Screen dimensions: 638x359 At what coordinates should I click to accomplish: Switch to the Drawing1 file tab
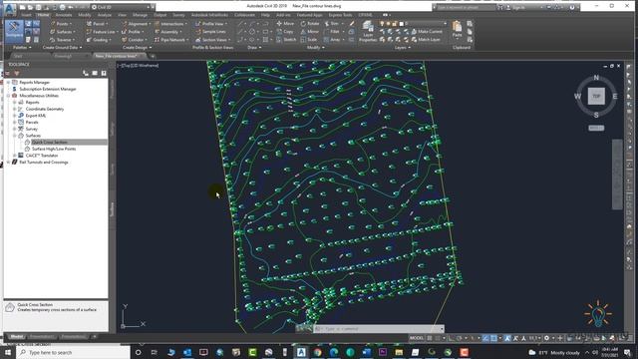pyautogui.click(x=63, y=56)
